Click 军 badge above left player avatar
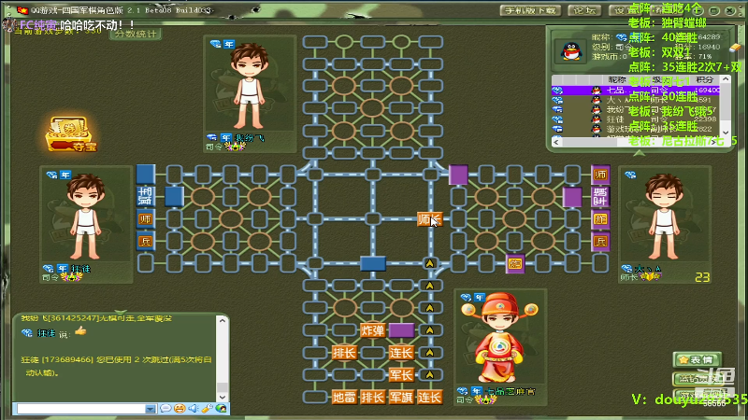 [x=65, y=175]
